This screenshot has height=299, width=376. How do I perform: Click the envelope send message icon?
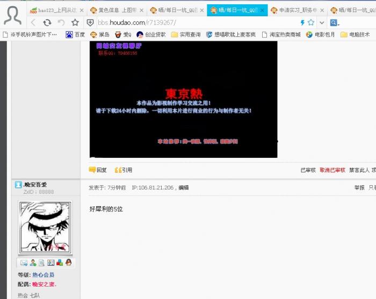pyautogui.click(x=24, y=263)
